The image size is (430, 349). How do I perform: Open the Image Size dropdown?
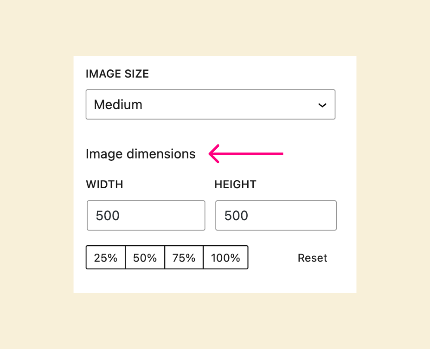pos(210,105)
